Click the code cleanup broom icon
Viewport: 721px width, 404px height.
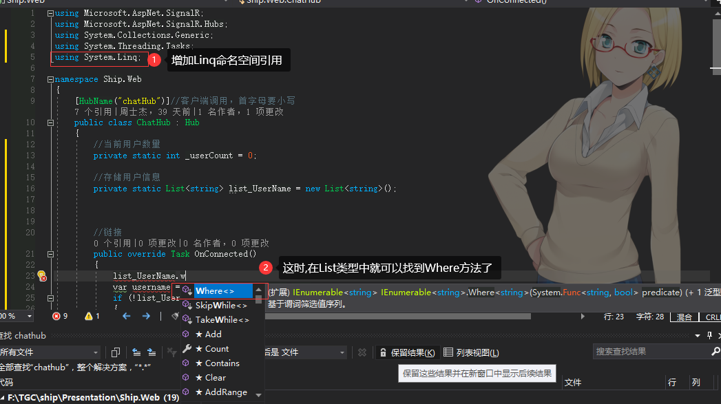[x=175, y=316]
